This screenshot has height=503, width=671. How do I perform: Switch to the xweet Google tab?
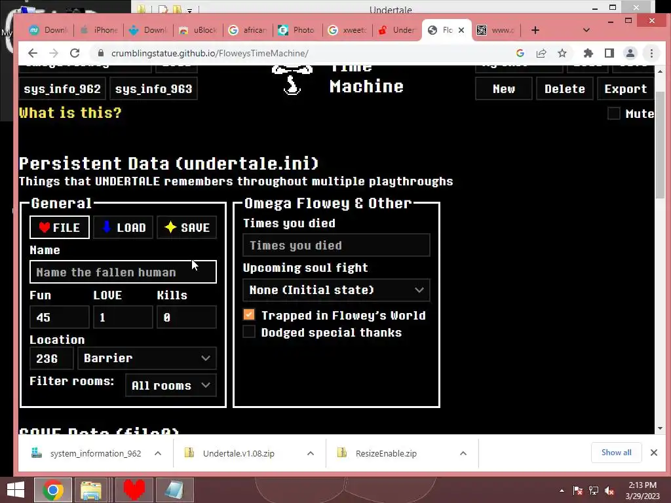pos(347,30)
